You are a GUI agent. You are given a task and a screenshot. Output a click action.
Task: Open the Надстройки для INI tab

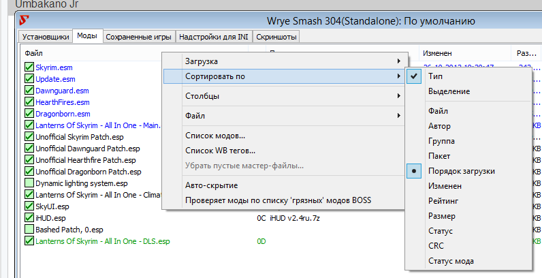(x=214, y=37)
